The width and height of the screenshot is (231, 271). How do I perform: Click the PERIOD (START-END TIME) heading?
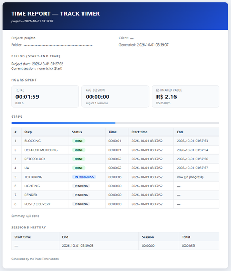pyautogui.click(x=36, y=56)
